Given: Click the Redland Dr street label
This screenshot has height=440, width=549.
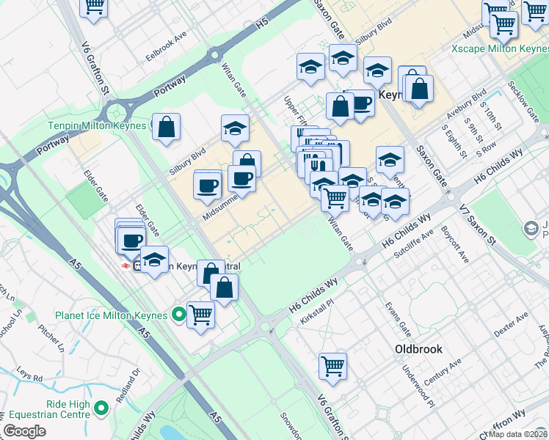Looking at the screenshot, I should pyautogui.click(x=128, y=386).
